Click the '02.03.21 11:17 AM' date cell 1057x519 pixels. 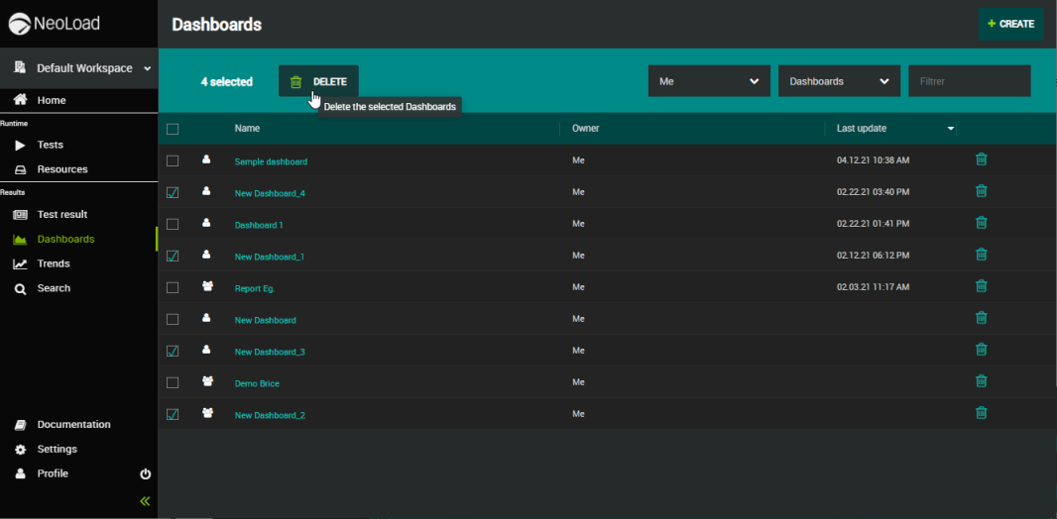click(873, 287)
